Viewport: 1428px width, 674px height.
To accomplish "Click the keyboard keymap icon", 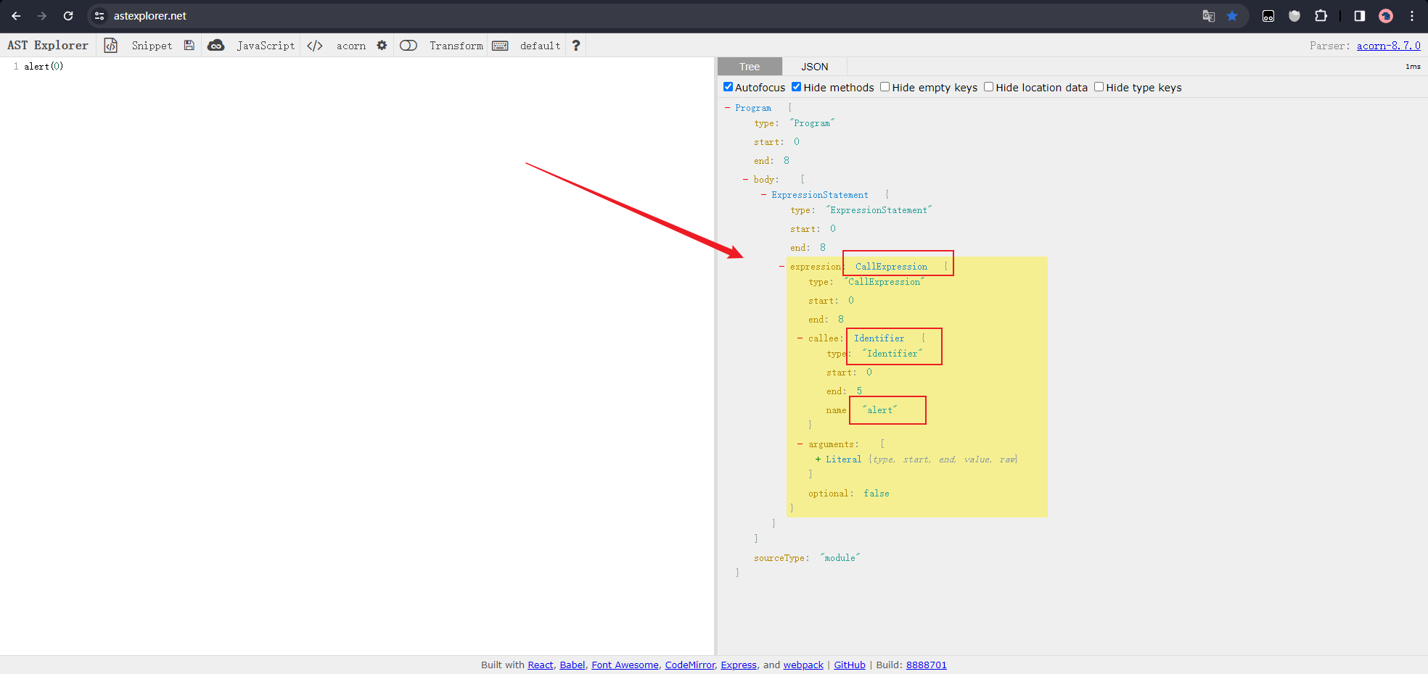I will (500, 46).
